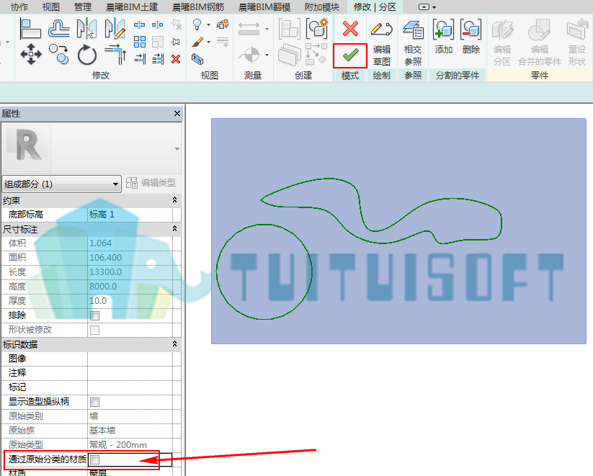The width and height of the screenshot is (593, 476).
Task: Click 添加 in the 分割的零件 panel
Action: (x=443, y=37)
